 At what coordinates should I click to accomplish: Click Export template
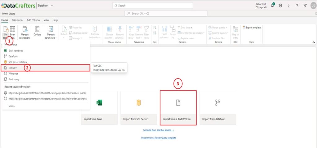tap(252, 28)
